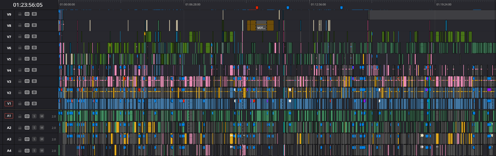Image resolution: width=496 pixels, height=156 pixels.
Task: Select the first blue timeline marker
Action: pos(288,7)
